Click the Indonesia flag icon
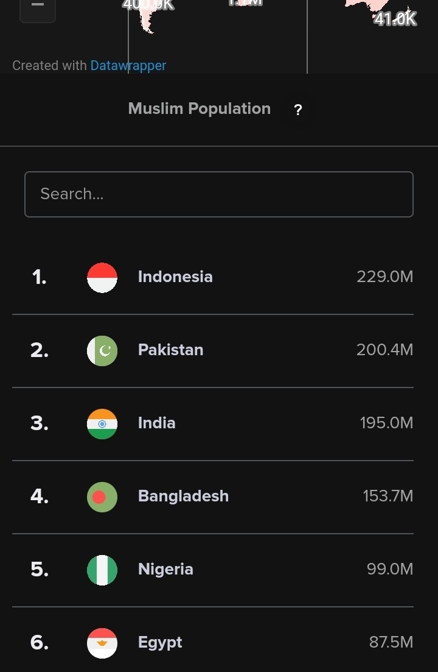438x672 pixels. (x=102, y=278)
